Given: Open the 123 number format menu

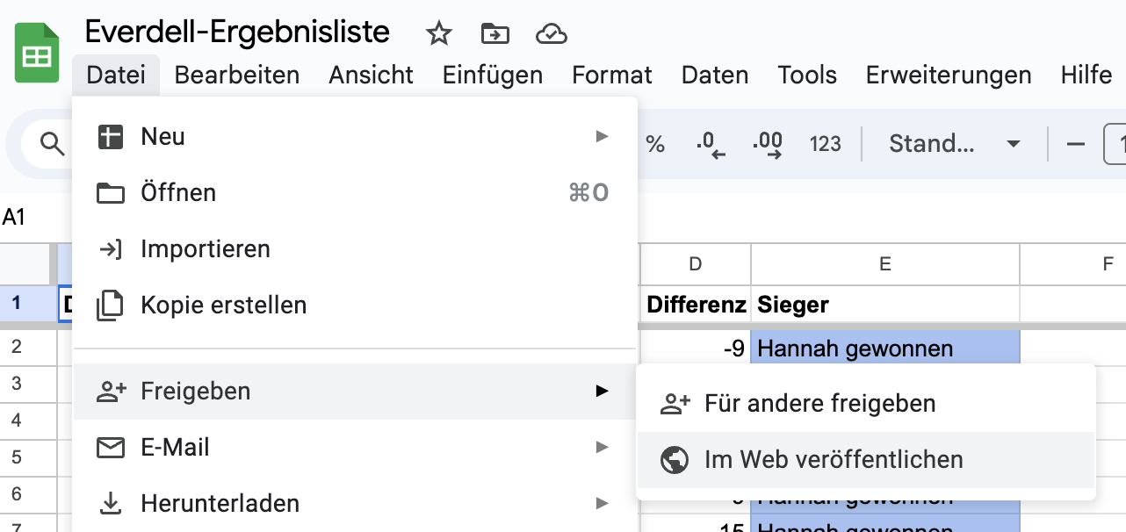Looking at the screenshot, I should click(825, 144).
